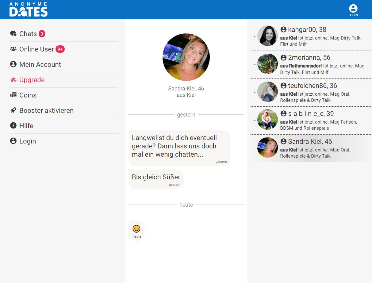Click the Mein Account person icon
The image size is (372, 283).
coord(13,64)
